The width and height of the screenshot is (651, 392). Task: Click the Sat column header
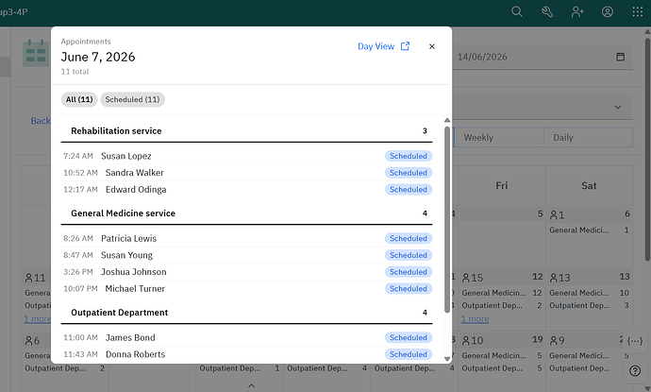pos(589,186)
